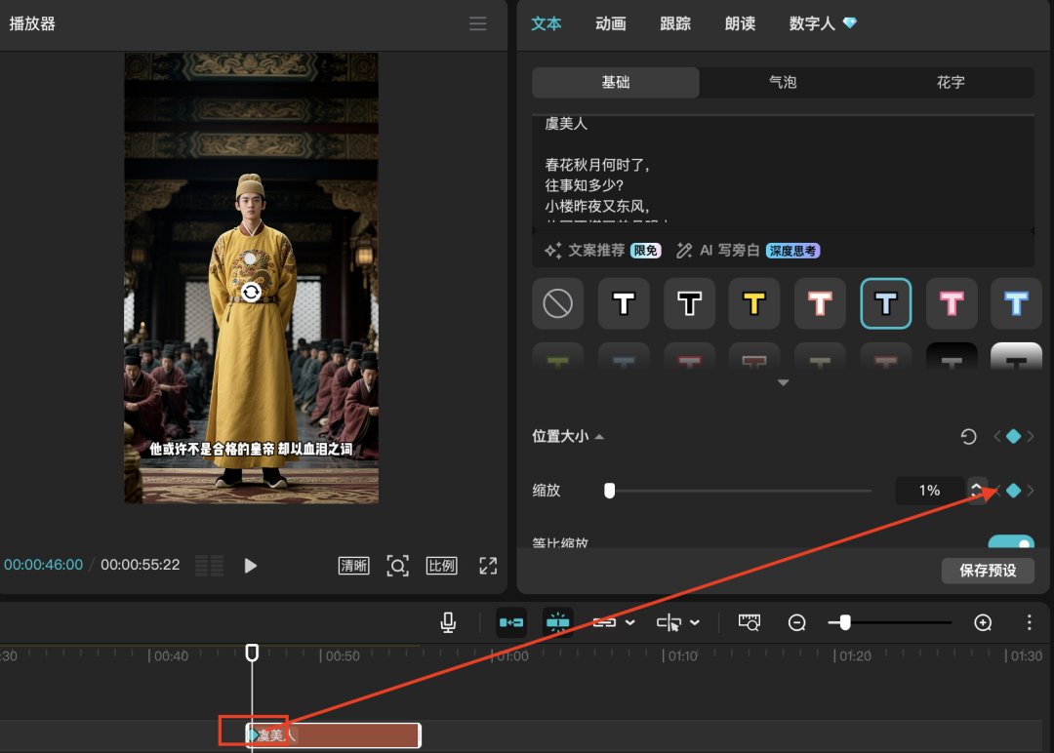Open the split tool dropdown arrow
Screen dimensions: 1054x753
[695, 622]
